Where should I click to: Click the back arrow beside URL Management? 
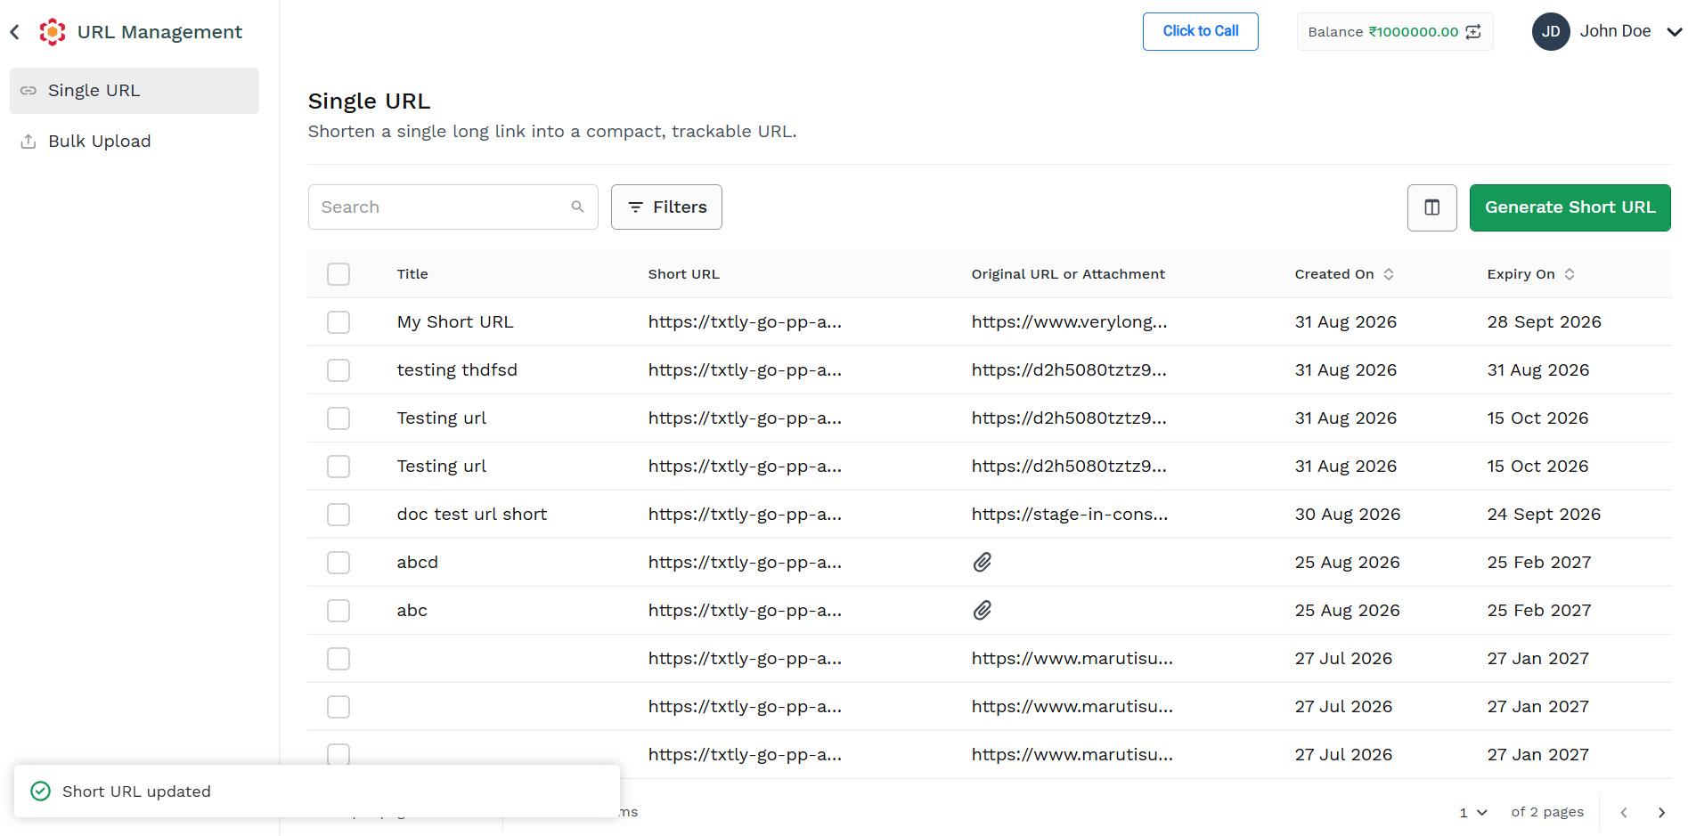pos(14,32)
